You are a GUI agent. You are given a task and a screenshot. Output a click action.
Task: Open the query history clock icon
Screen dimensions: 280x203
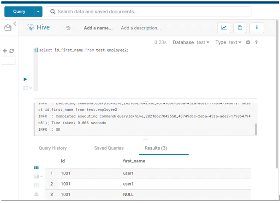[x=68, y=28]
